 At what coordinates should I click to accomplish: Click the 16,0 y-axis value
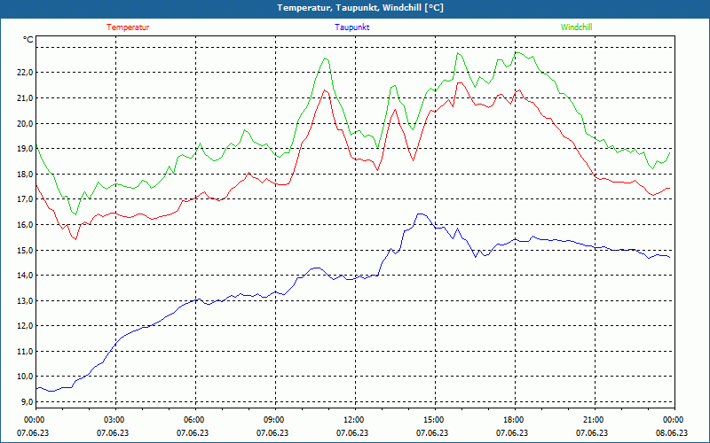[26, 224]
